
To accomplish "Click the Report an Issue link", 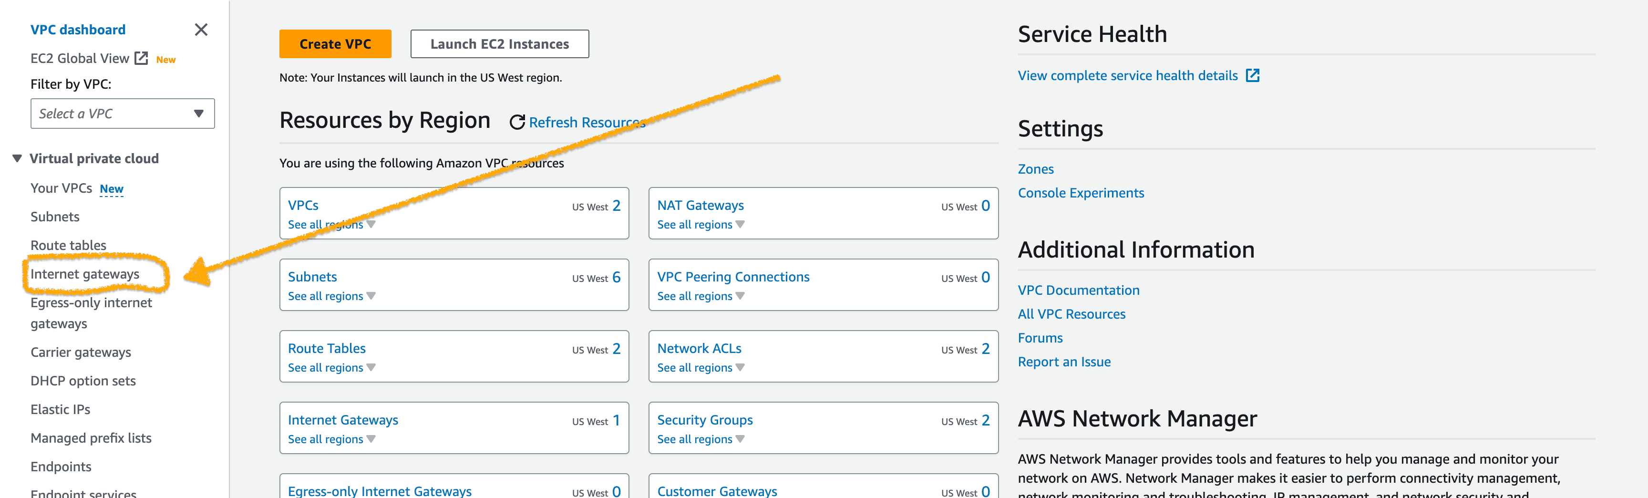I will pyautogui.click(x=1064, y=362).
